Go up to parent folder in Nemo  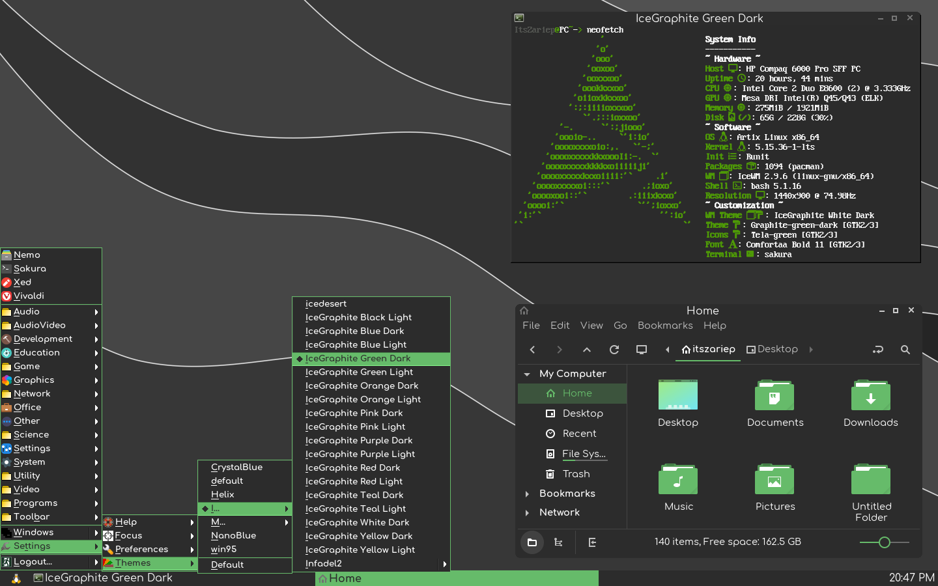(587, 350)
